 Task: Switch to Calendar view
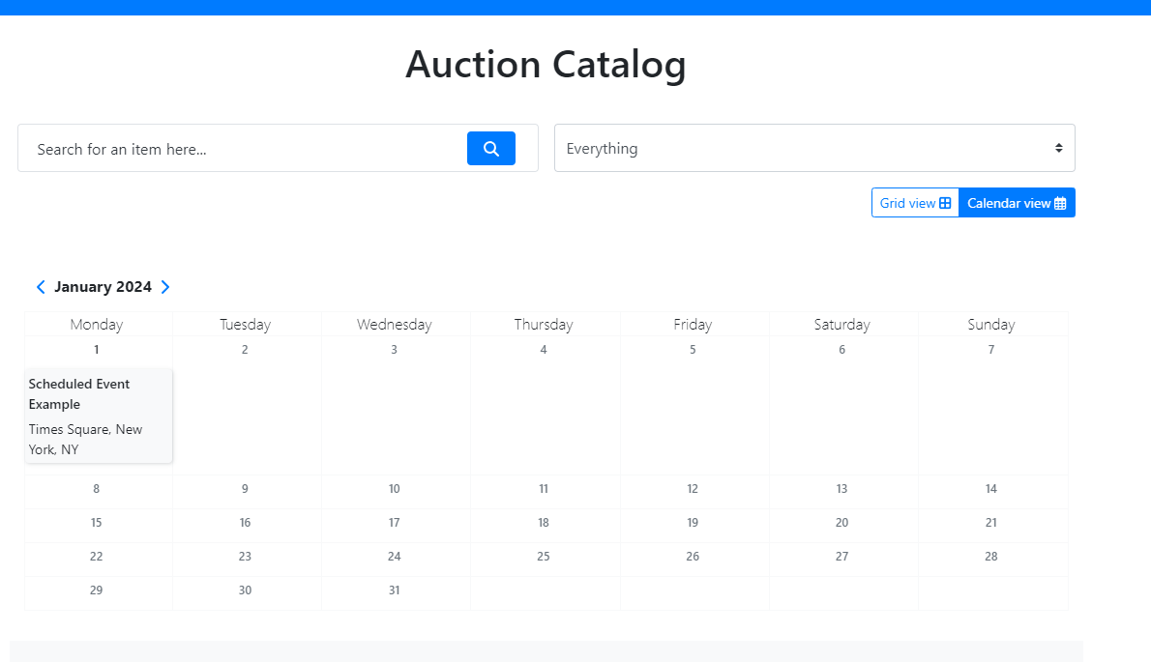[1017, 203]
